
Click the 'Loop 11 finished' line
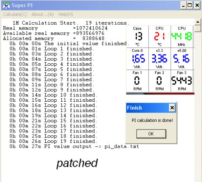click(x=53, y=100)
